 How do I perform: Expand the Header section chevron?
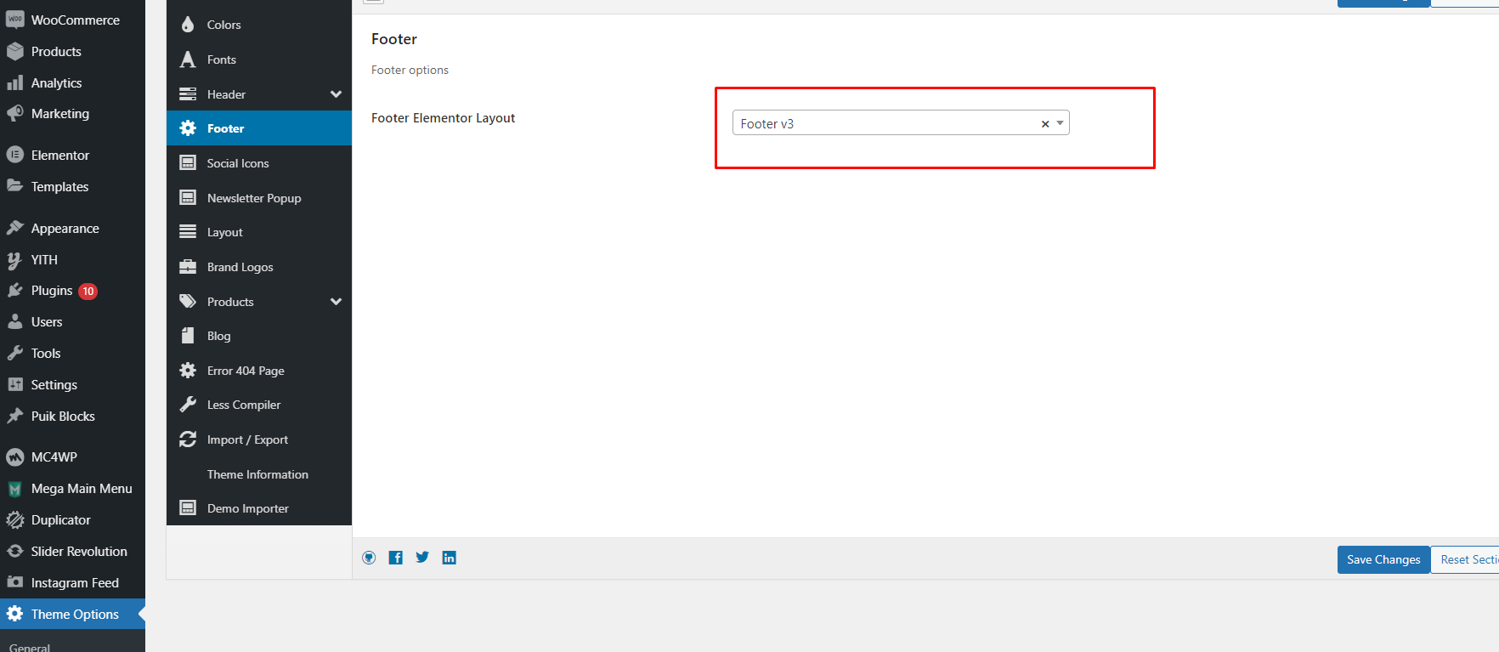coord(336,94)
